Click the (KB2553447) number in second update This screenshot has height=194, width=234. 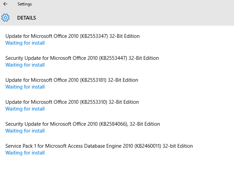[x=113, y=58]
